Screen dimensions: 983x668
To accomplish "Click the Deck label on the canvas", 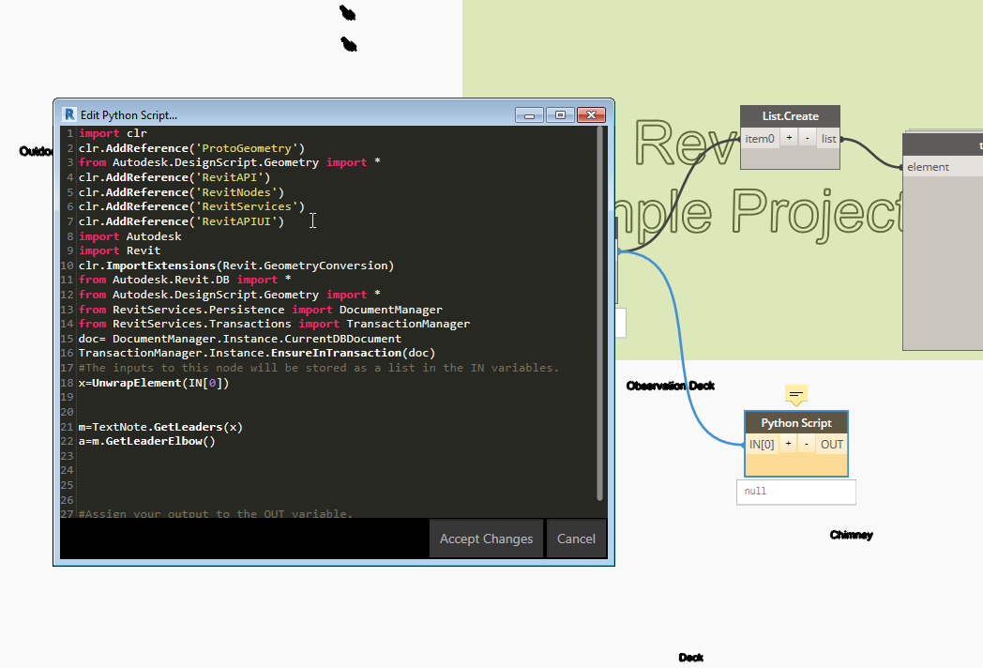I will tap(691, 658).
